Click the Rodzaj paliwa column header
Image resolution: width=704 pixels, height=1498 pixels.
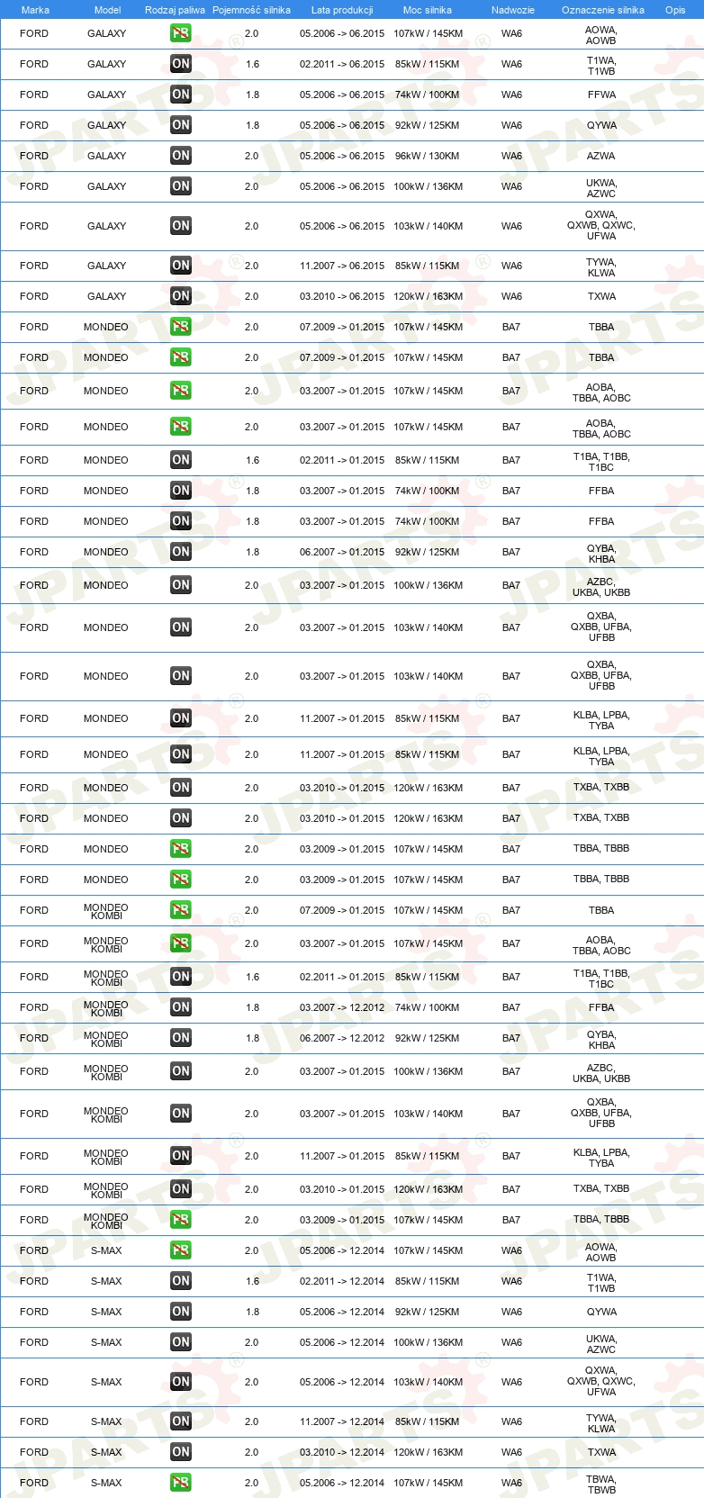[175, 10]
